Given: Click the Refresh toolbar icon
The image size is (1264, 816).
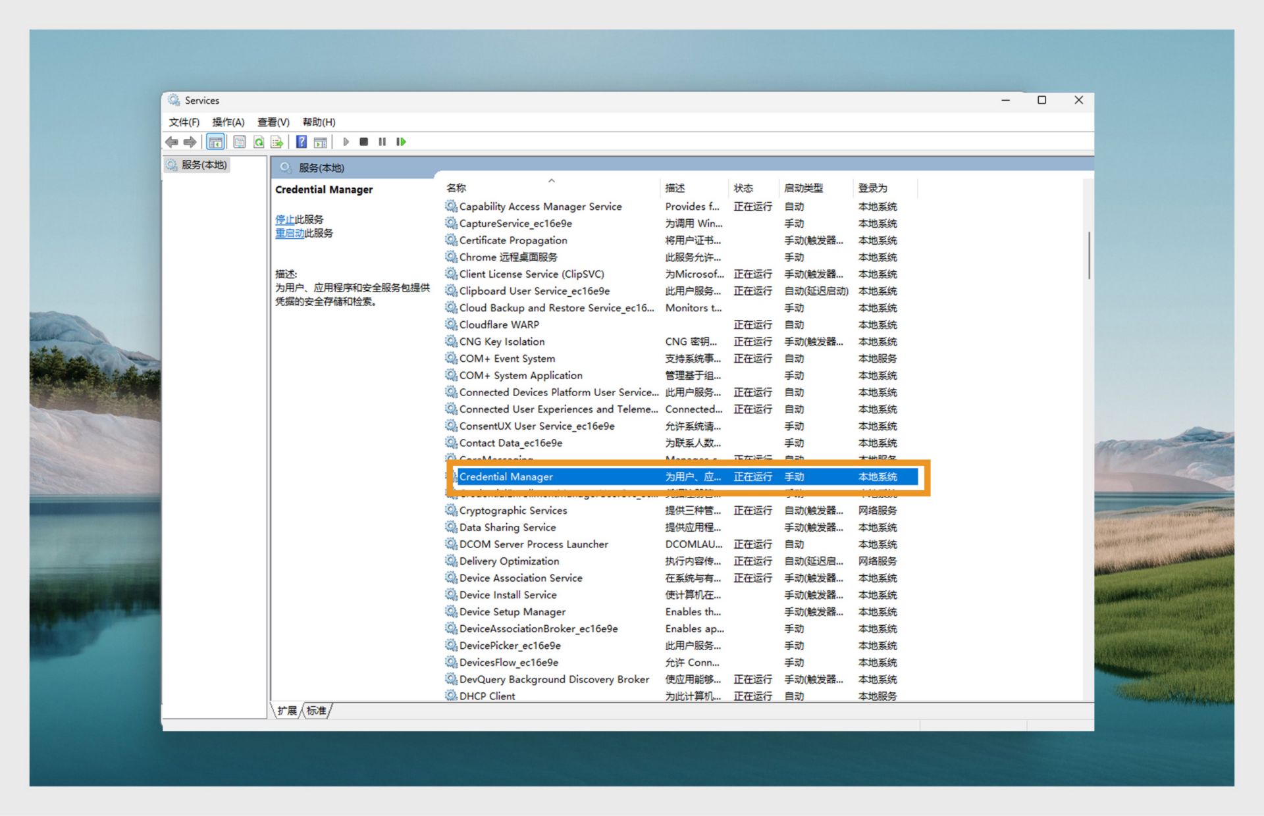Looking at the screenshot, I should [x=259, y=142].
